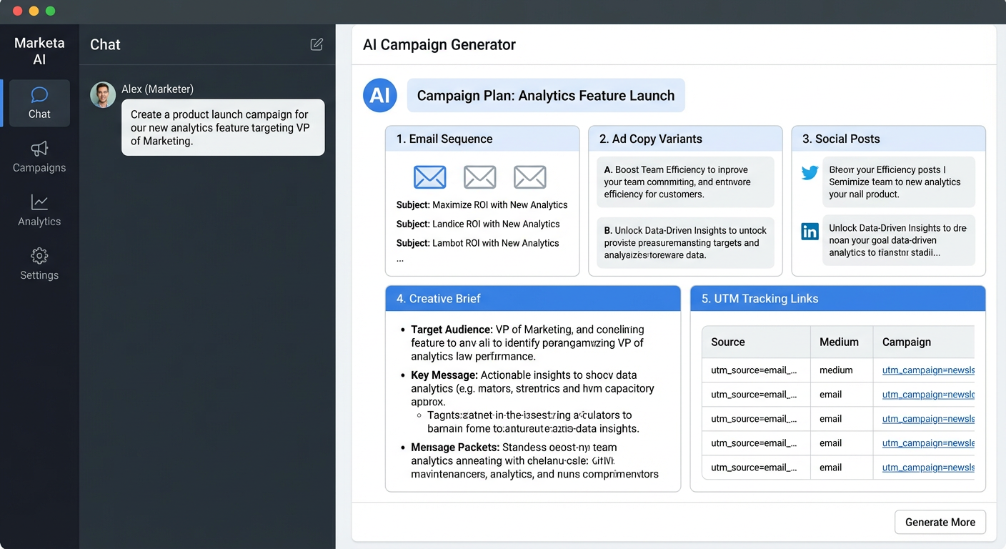Image resolution: width=1006 pixels, height=549 pixels.
Task: Open the Campaigns section in the sidebar
Action: click(39, 159)
